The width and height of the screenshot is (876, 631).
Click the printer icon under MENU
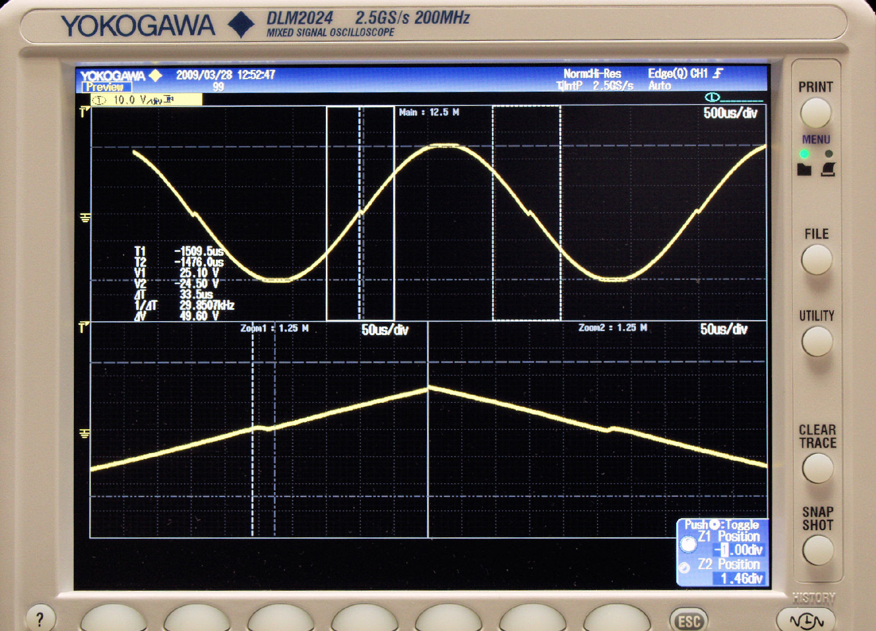point(828,170)
